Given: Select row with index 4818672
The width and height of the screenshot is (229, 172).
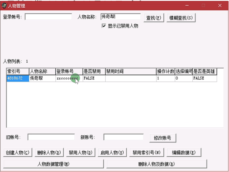Looking at the screenshot, I should click(x=18, y=78).
